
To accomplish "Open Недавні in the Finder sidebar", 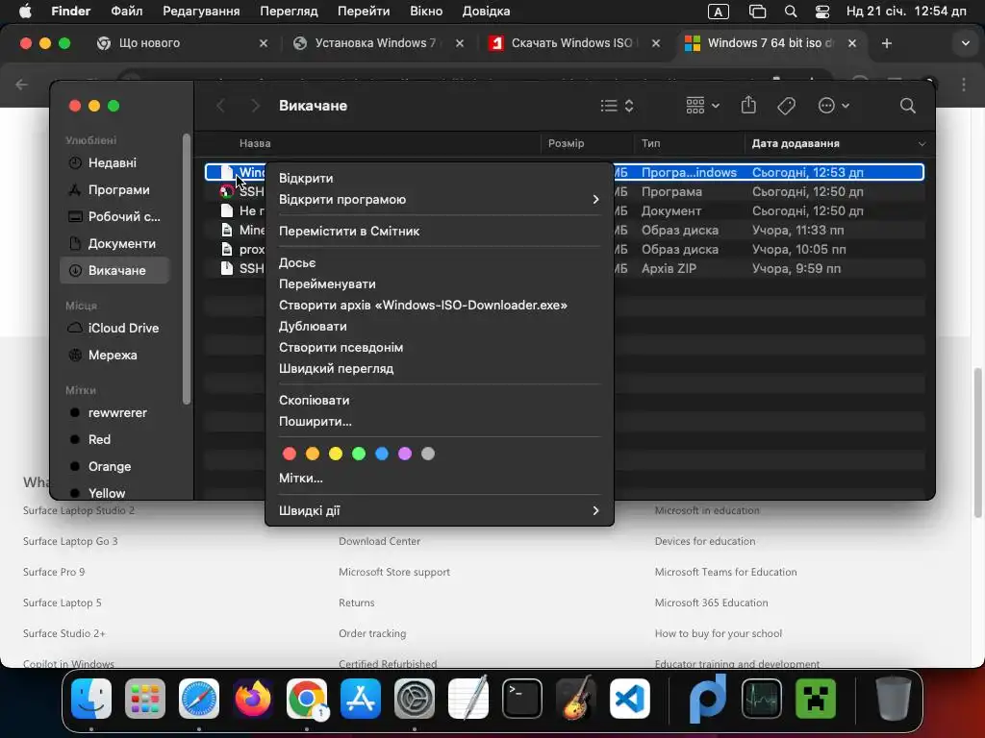I will pyautogui.click(x=114, y=163).
